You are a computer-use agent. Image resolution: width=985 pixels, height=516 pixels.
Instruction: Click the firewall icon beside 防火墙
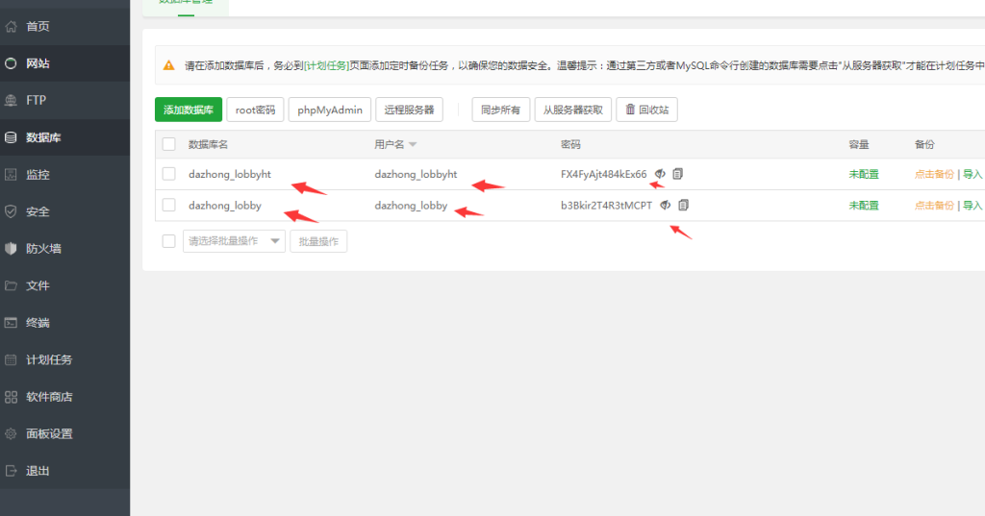coord(11,249)
